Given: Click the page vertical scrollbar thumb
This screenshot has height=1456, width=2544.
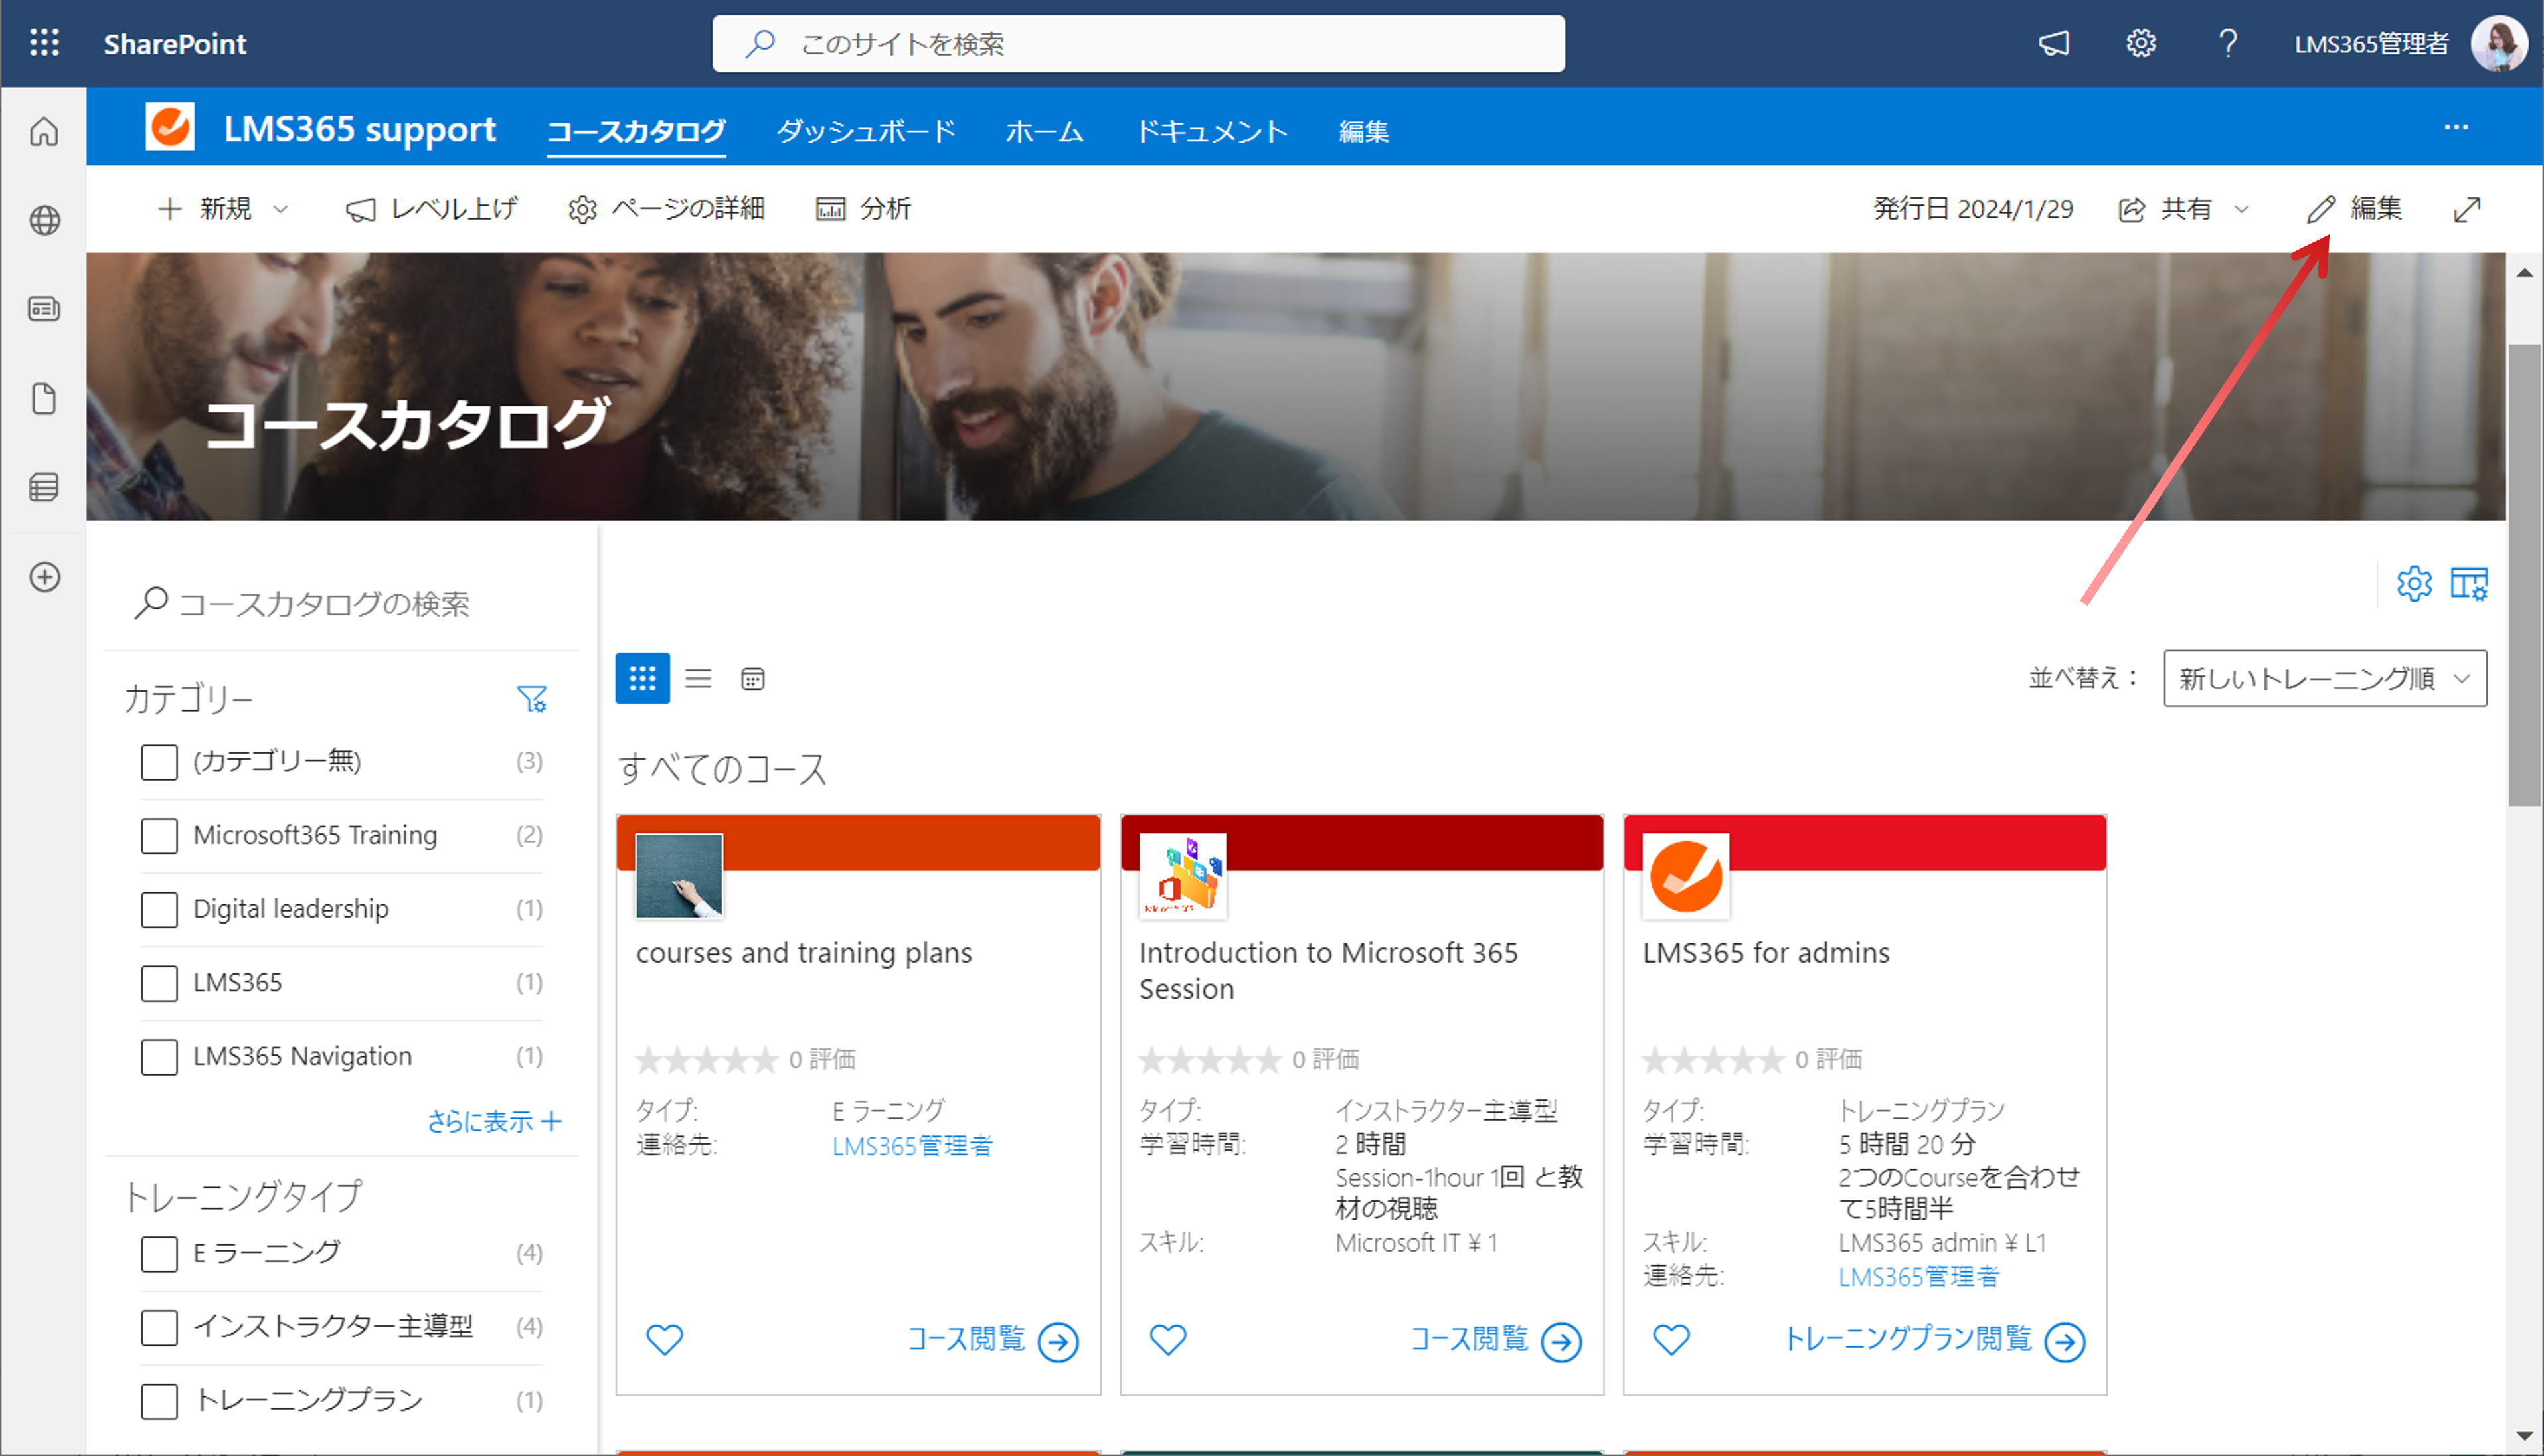Looking at the screenshot, I should click(x=2524, y=574).
